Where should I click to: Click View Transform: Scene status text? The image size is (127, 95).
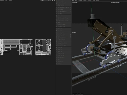pyautogui.click(x=78, y=94)
